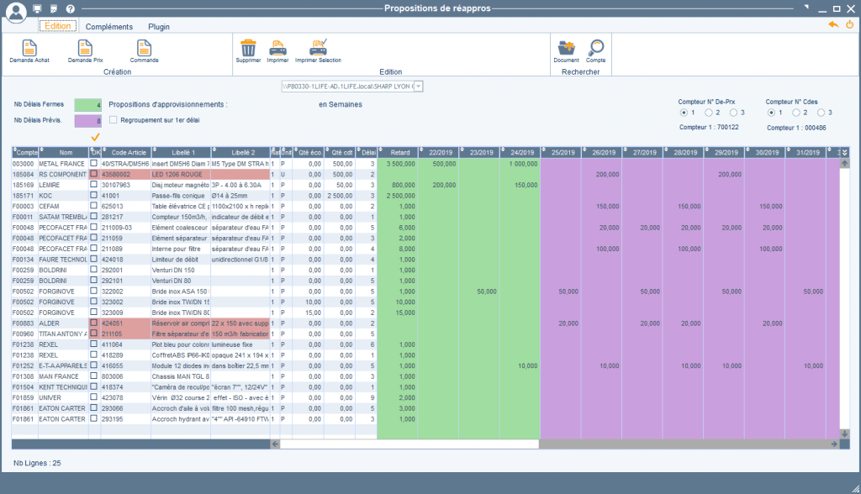Sort by Qté éco. column header
861x494 pixels.
[308, 153]
